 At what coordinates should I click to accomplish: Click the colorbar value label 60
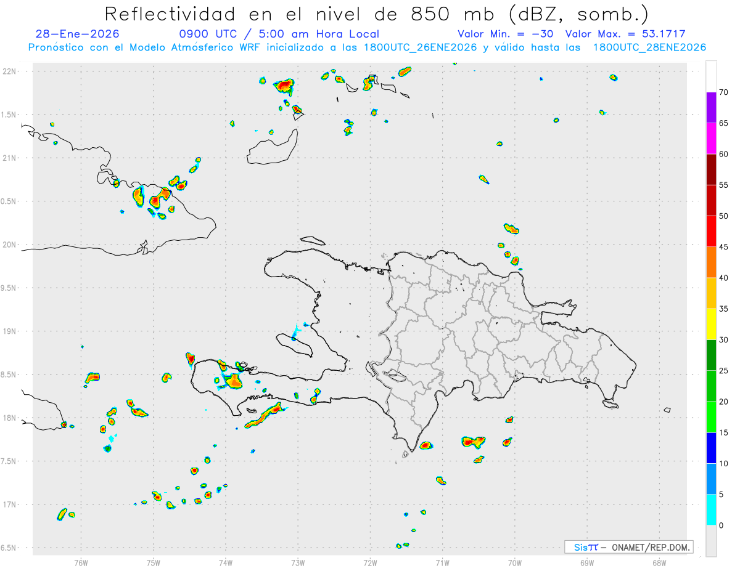pos(724,154)
